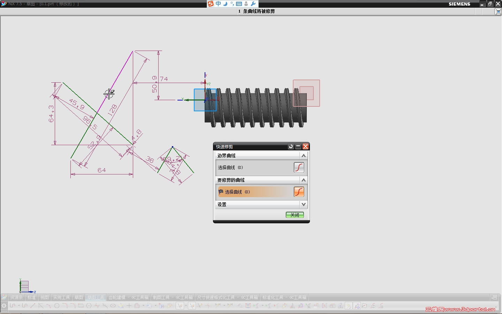
Task: Click the active Quick Trim tool icon
Action: pos(180,306)
